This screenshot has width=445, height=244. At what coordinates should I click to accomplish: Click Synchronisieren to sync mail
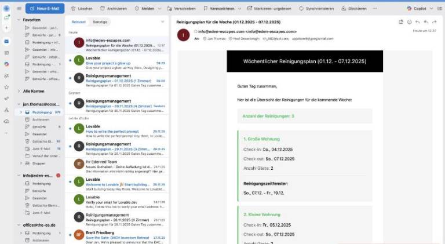316,9
